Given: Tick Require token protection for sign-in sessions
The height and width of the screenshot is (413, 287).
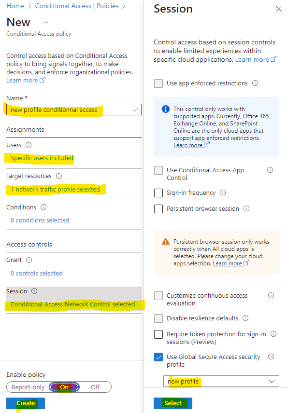Looking at the screenshot, I should 158,334.
